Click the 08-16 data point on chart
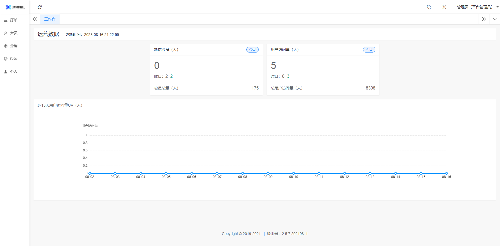The image size is (500, 246). [x=446, y=173]
